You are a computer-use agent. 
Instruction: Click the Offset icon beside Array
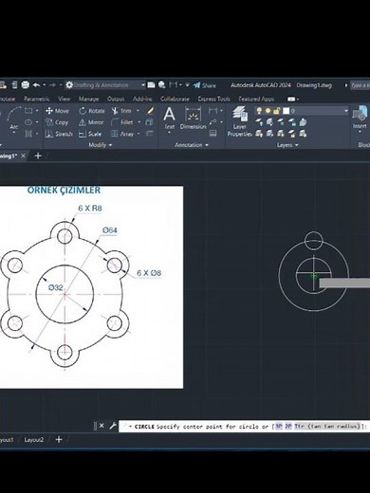click(x=150, y=134)
